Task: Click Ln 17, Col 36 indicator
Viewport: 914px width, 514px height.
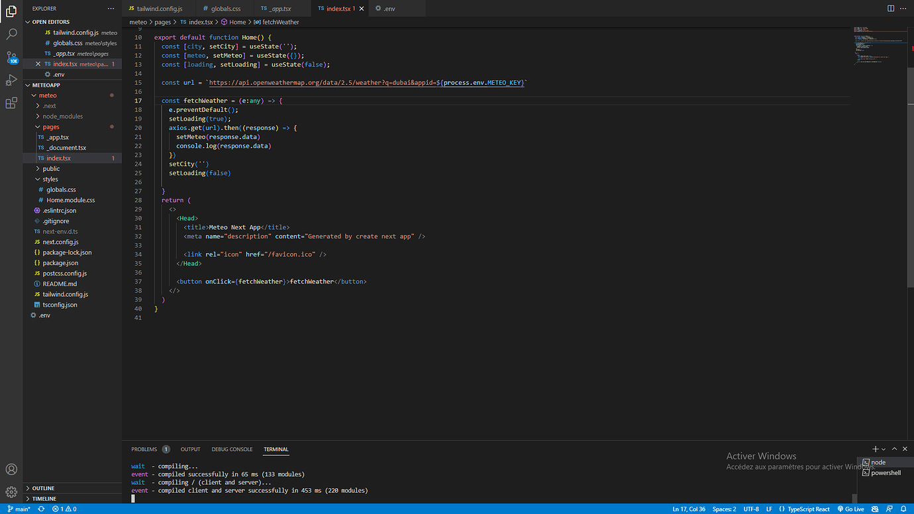Action: (689, 509)
